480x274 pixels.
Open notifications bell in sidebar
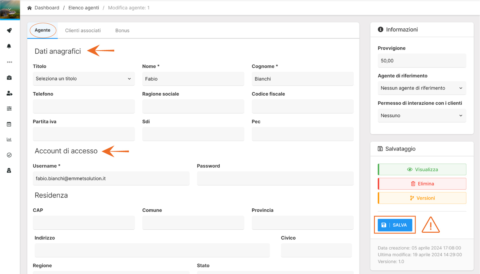9,46
